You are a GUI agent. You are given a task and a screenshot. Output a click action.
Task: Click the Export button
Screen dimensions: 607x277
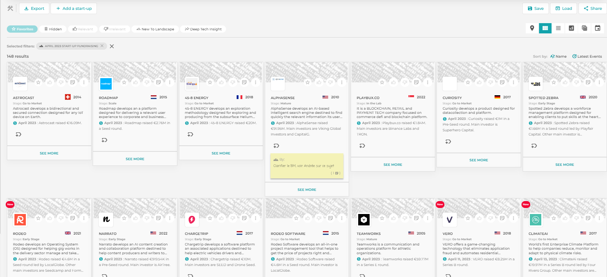pyautogui.click(x=34, y=8)
